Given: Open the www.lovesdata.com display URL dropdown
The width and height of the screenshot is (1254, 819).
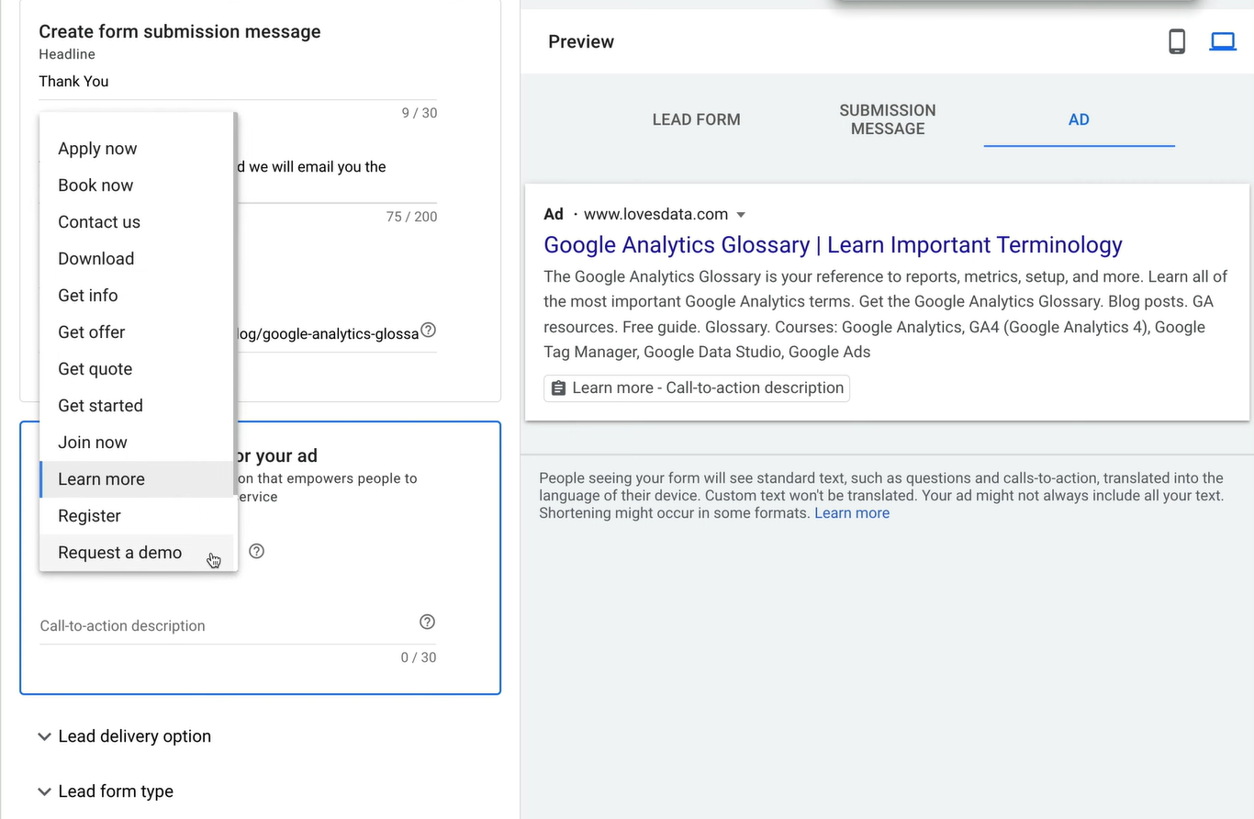Looking at the screenshot, I should (x=741, y=214).
